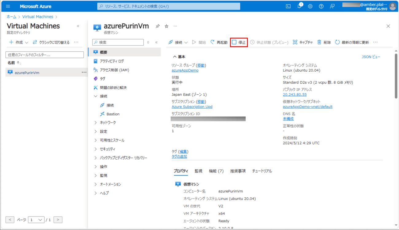
Task: Click キャプチャ capture button
Action: click(303, 42)
